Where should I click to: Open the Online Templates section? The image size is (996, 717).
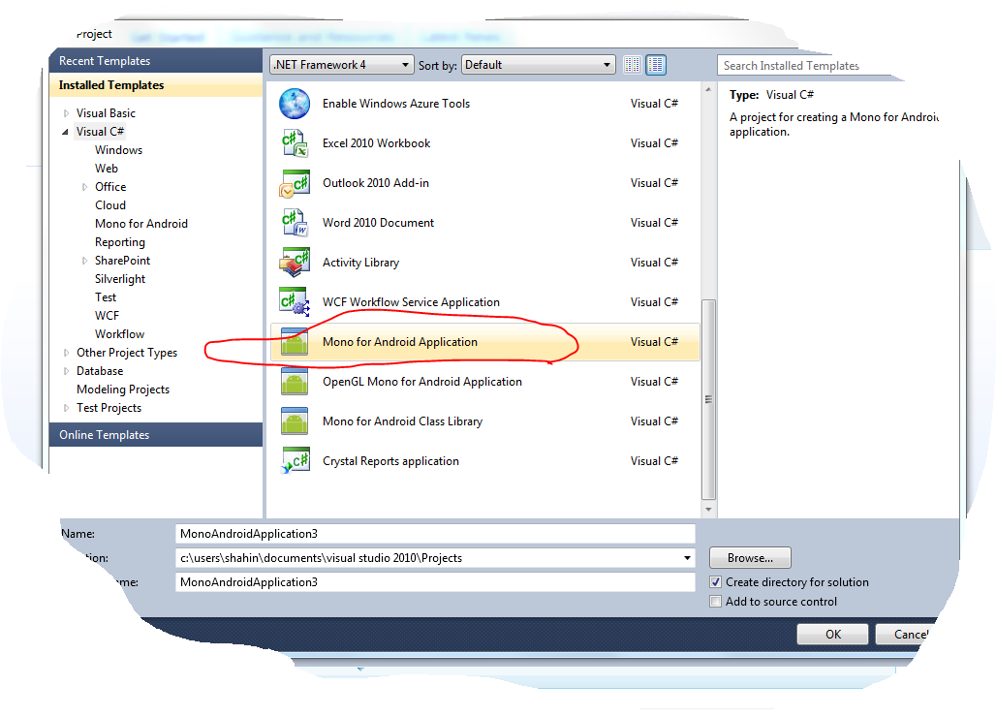[x=156, y=435]
